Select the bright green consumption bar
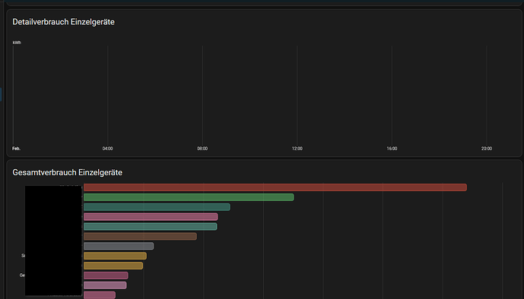The image size is (524, 299). [189, 197]
